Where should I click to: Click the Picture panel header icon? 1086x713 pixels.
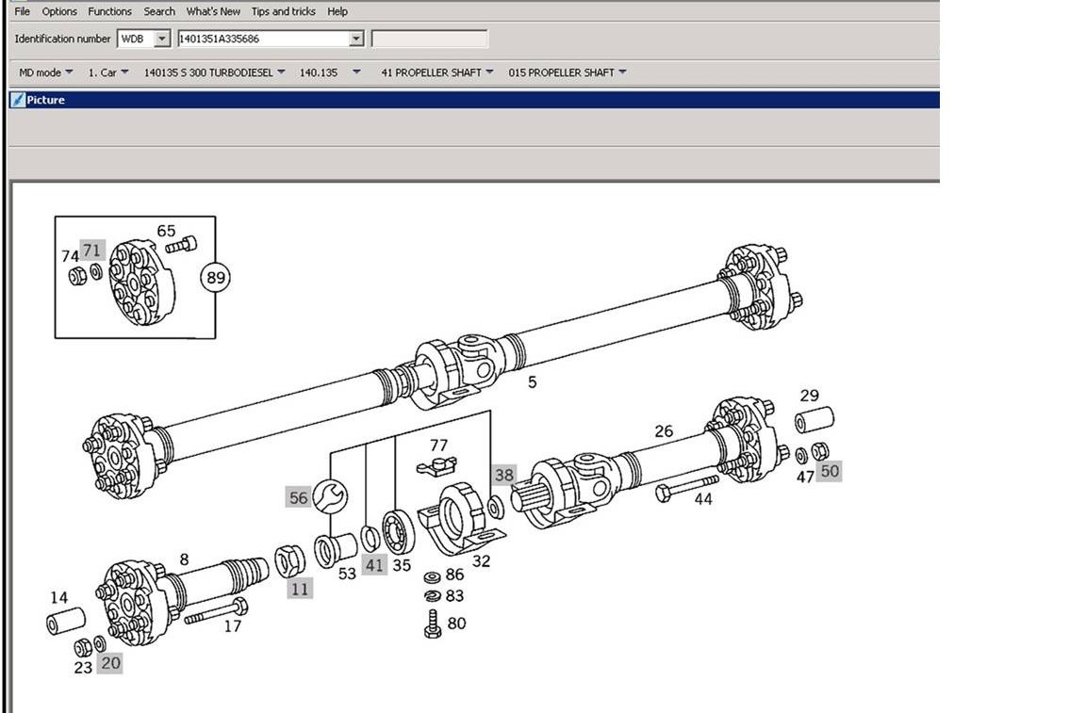point(18,100)
